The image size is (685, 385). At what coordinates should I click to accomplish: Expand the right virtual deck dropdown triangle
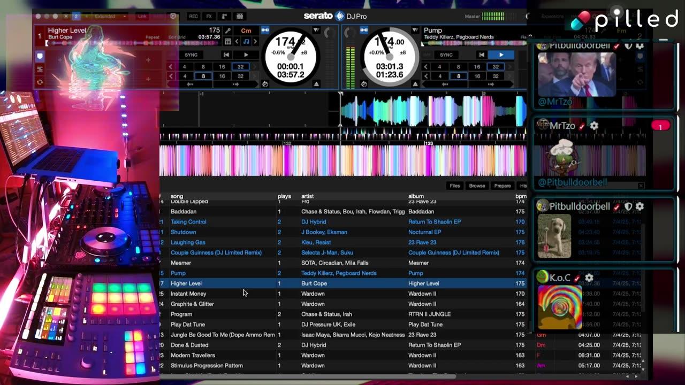[x=415, y=30]
